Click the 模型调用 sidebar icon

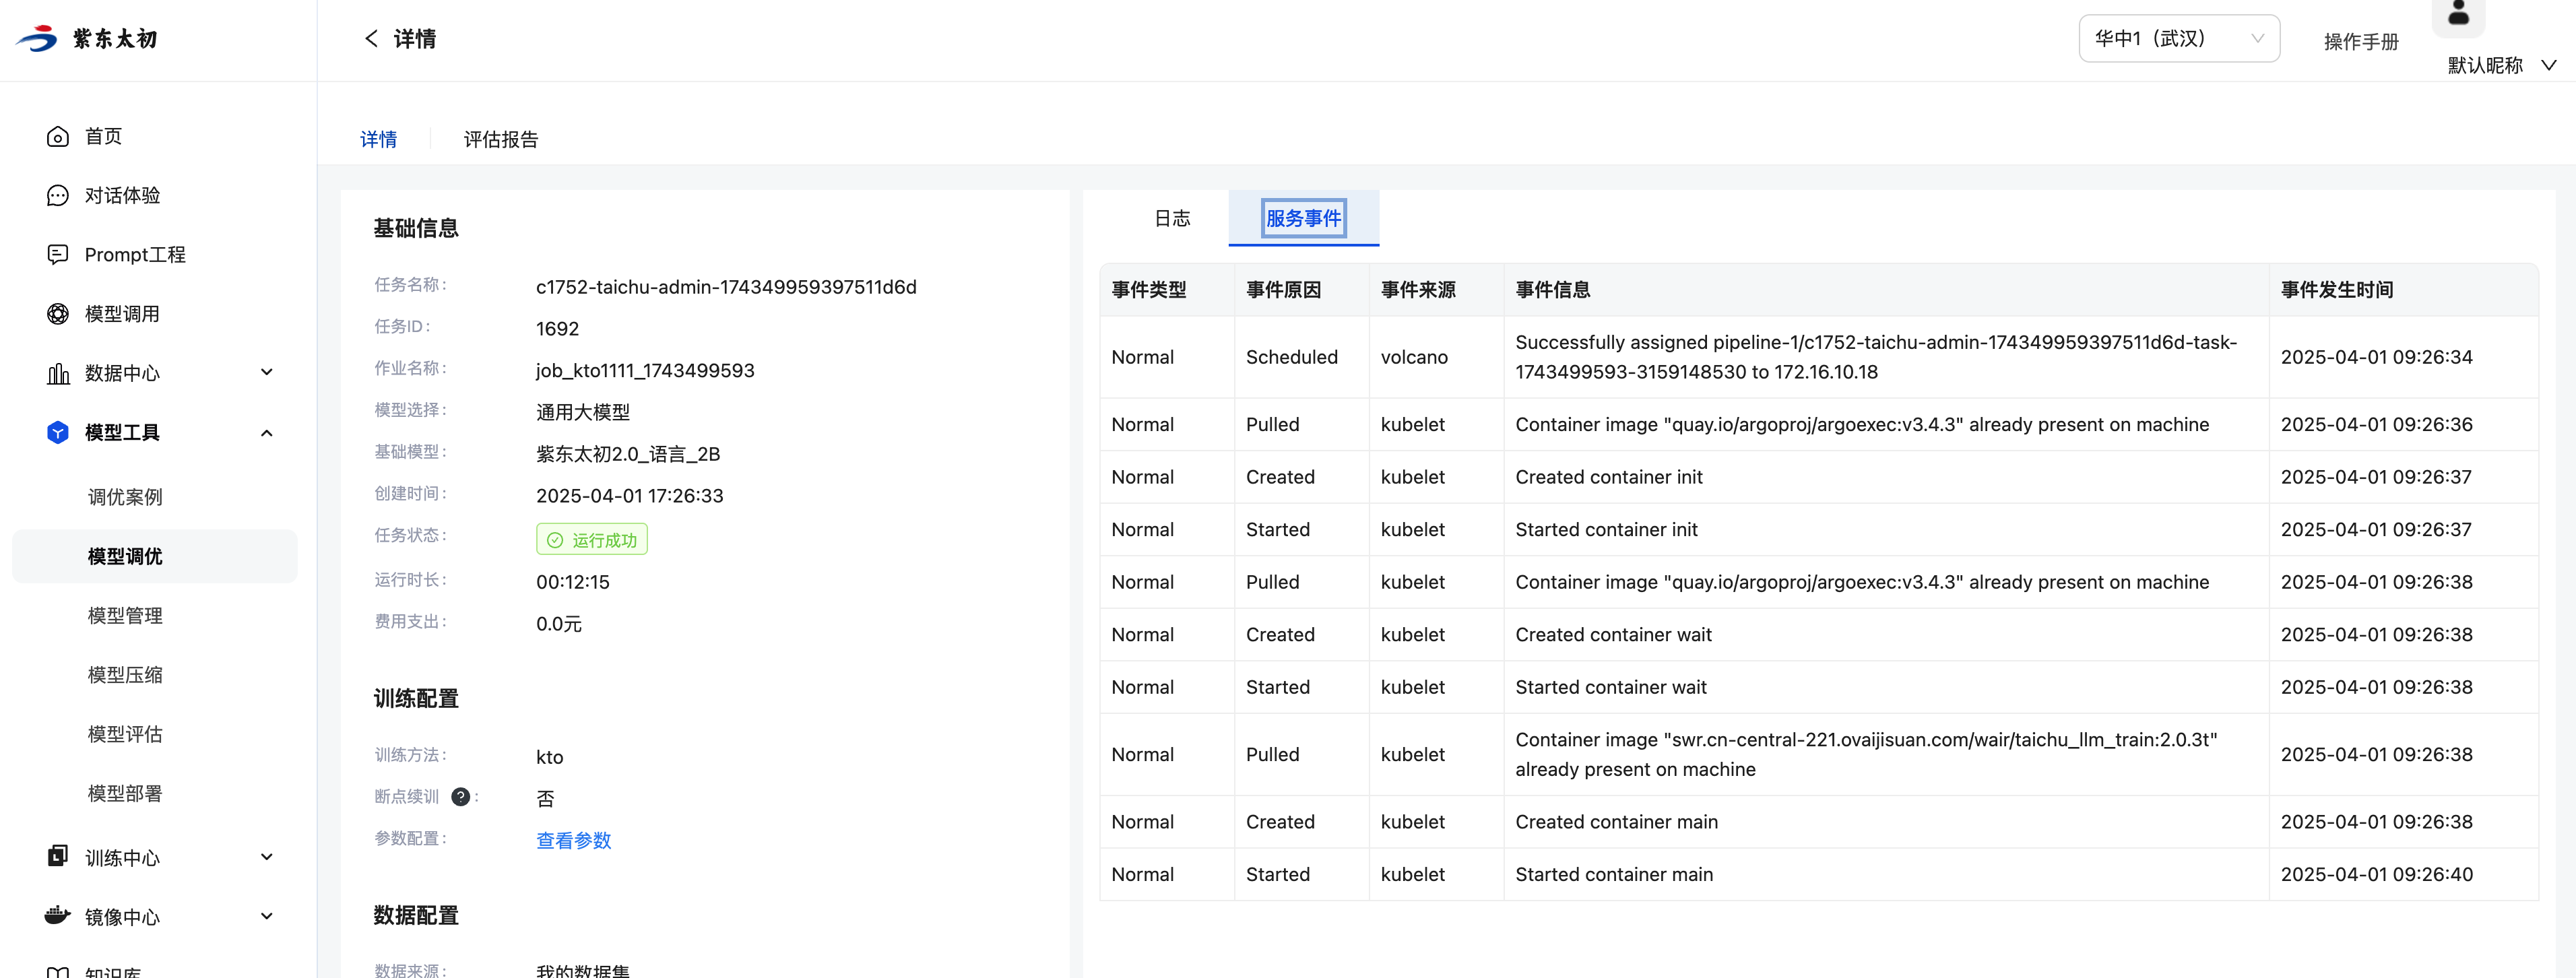(58, 314)
